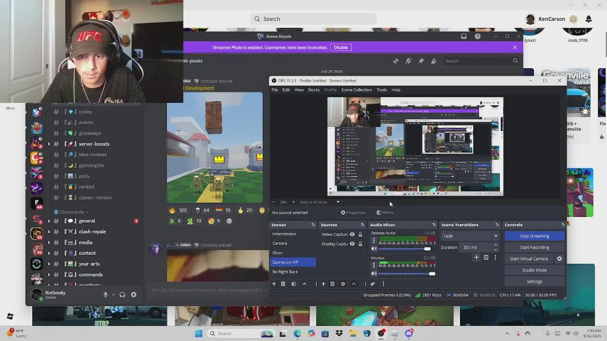Click the Start Recording button
Image resolution: width=607 pixels, height=341 pixels.
[534, 247]
